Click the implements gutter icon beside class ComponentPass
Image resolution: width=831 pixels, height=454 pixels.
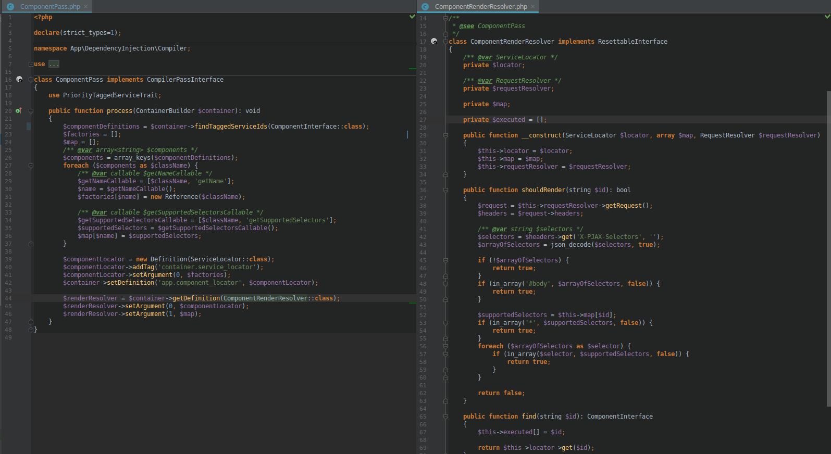(19, 80)
